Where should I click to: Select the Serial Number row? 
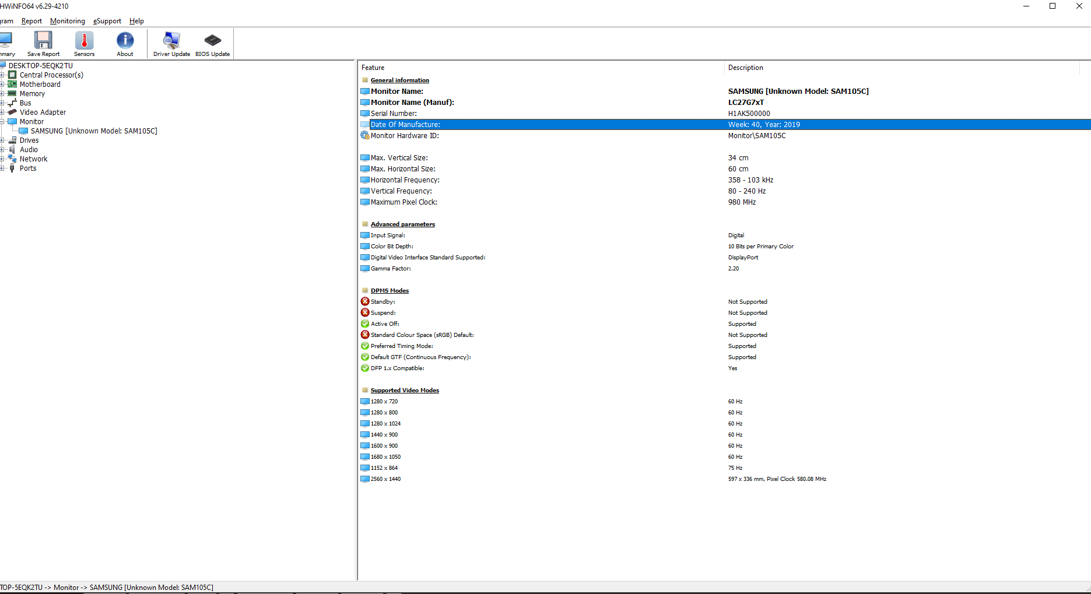click(x=724, y=113)
